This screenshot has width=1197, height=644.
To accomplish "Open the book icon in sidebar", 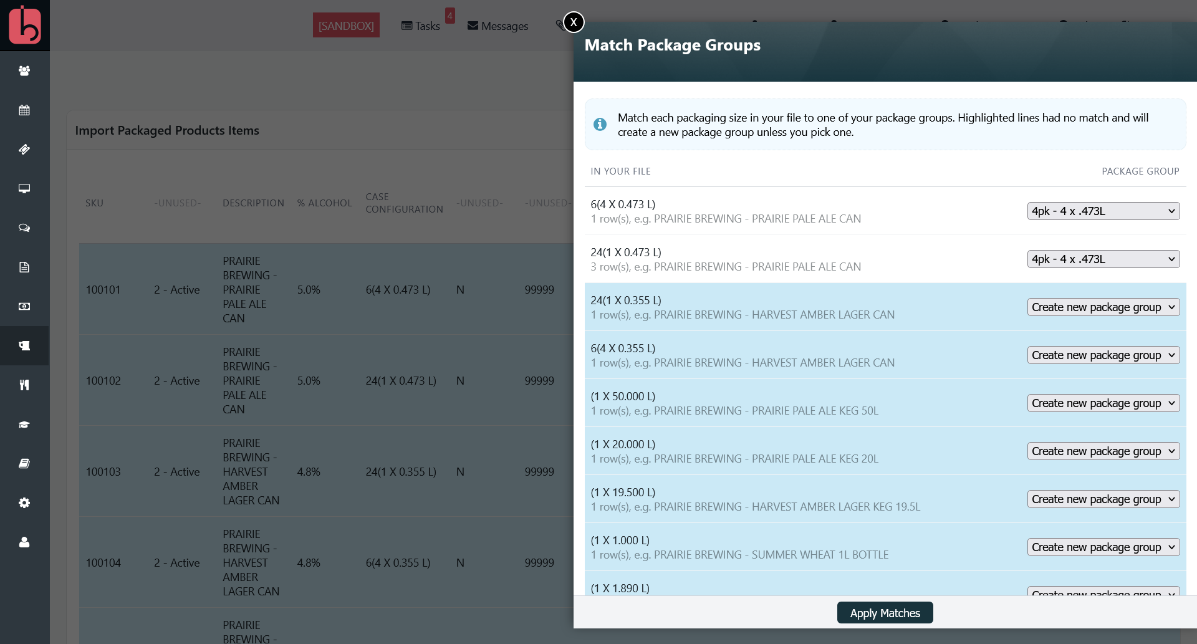I will coord(24,464).
